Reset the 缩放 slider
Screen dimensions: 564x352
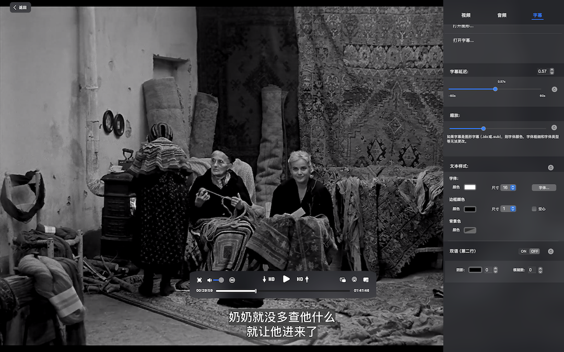tap(554, 128)
